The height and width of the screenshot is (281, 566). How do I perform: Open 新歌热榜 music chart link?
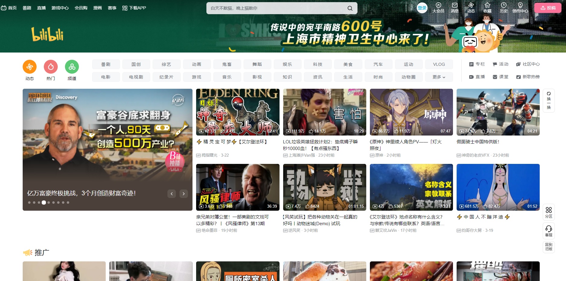528,77
